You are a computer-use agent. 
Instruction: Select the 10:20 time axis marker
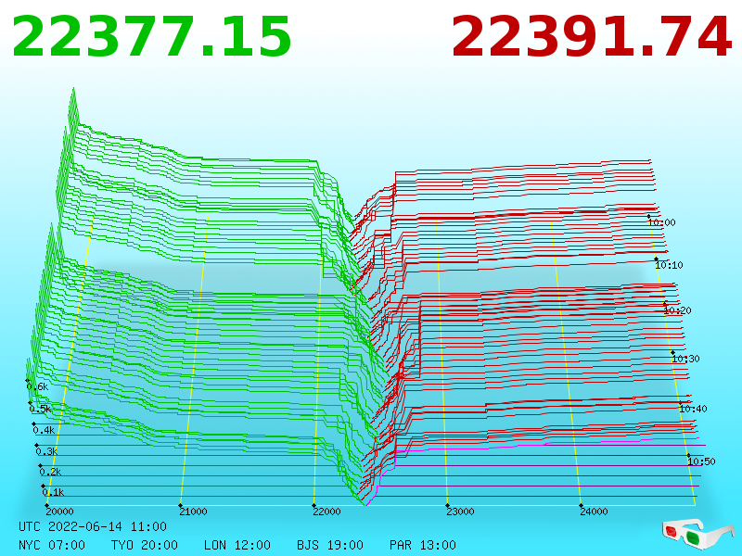pos(678,310)
